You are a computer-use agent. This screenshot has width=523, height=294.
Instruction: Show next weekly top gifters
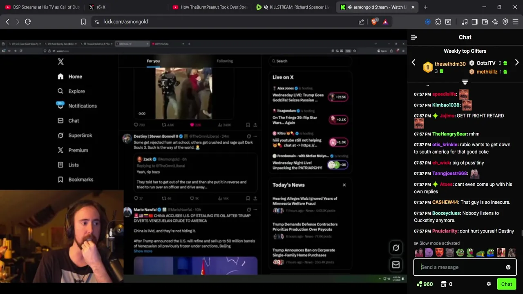(516, 63)
